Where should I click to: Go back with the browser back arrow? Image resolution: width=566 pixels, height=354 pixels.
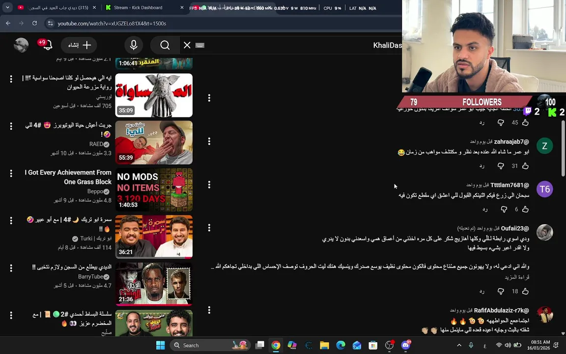tap(8, 23)
